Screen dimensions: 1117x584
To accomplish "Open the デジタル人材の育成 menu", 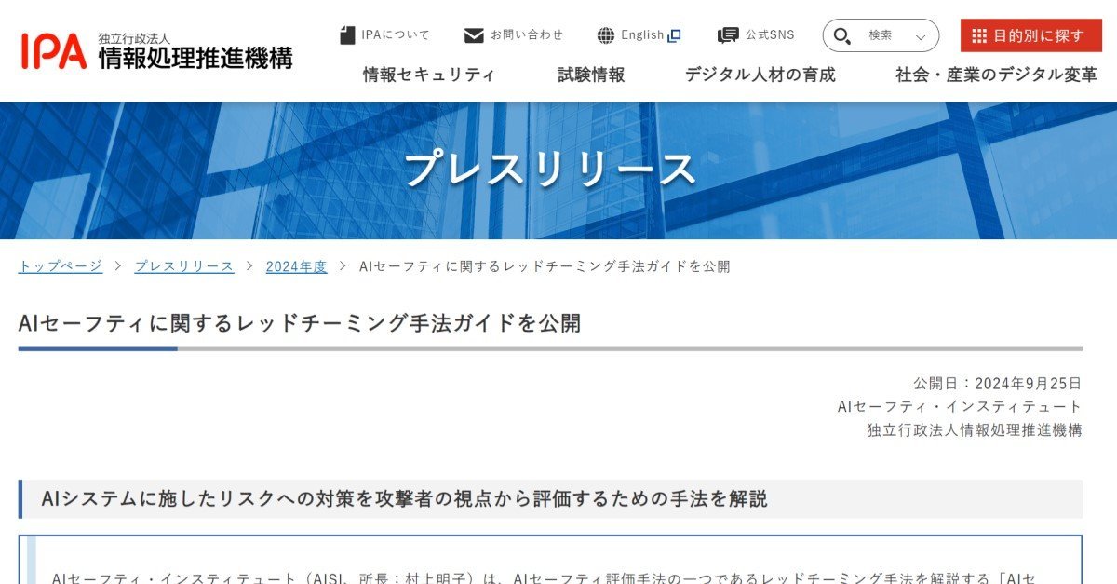I will tap(760, 75).
